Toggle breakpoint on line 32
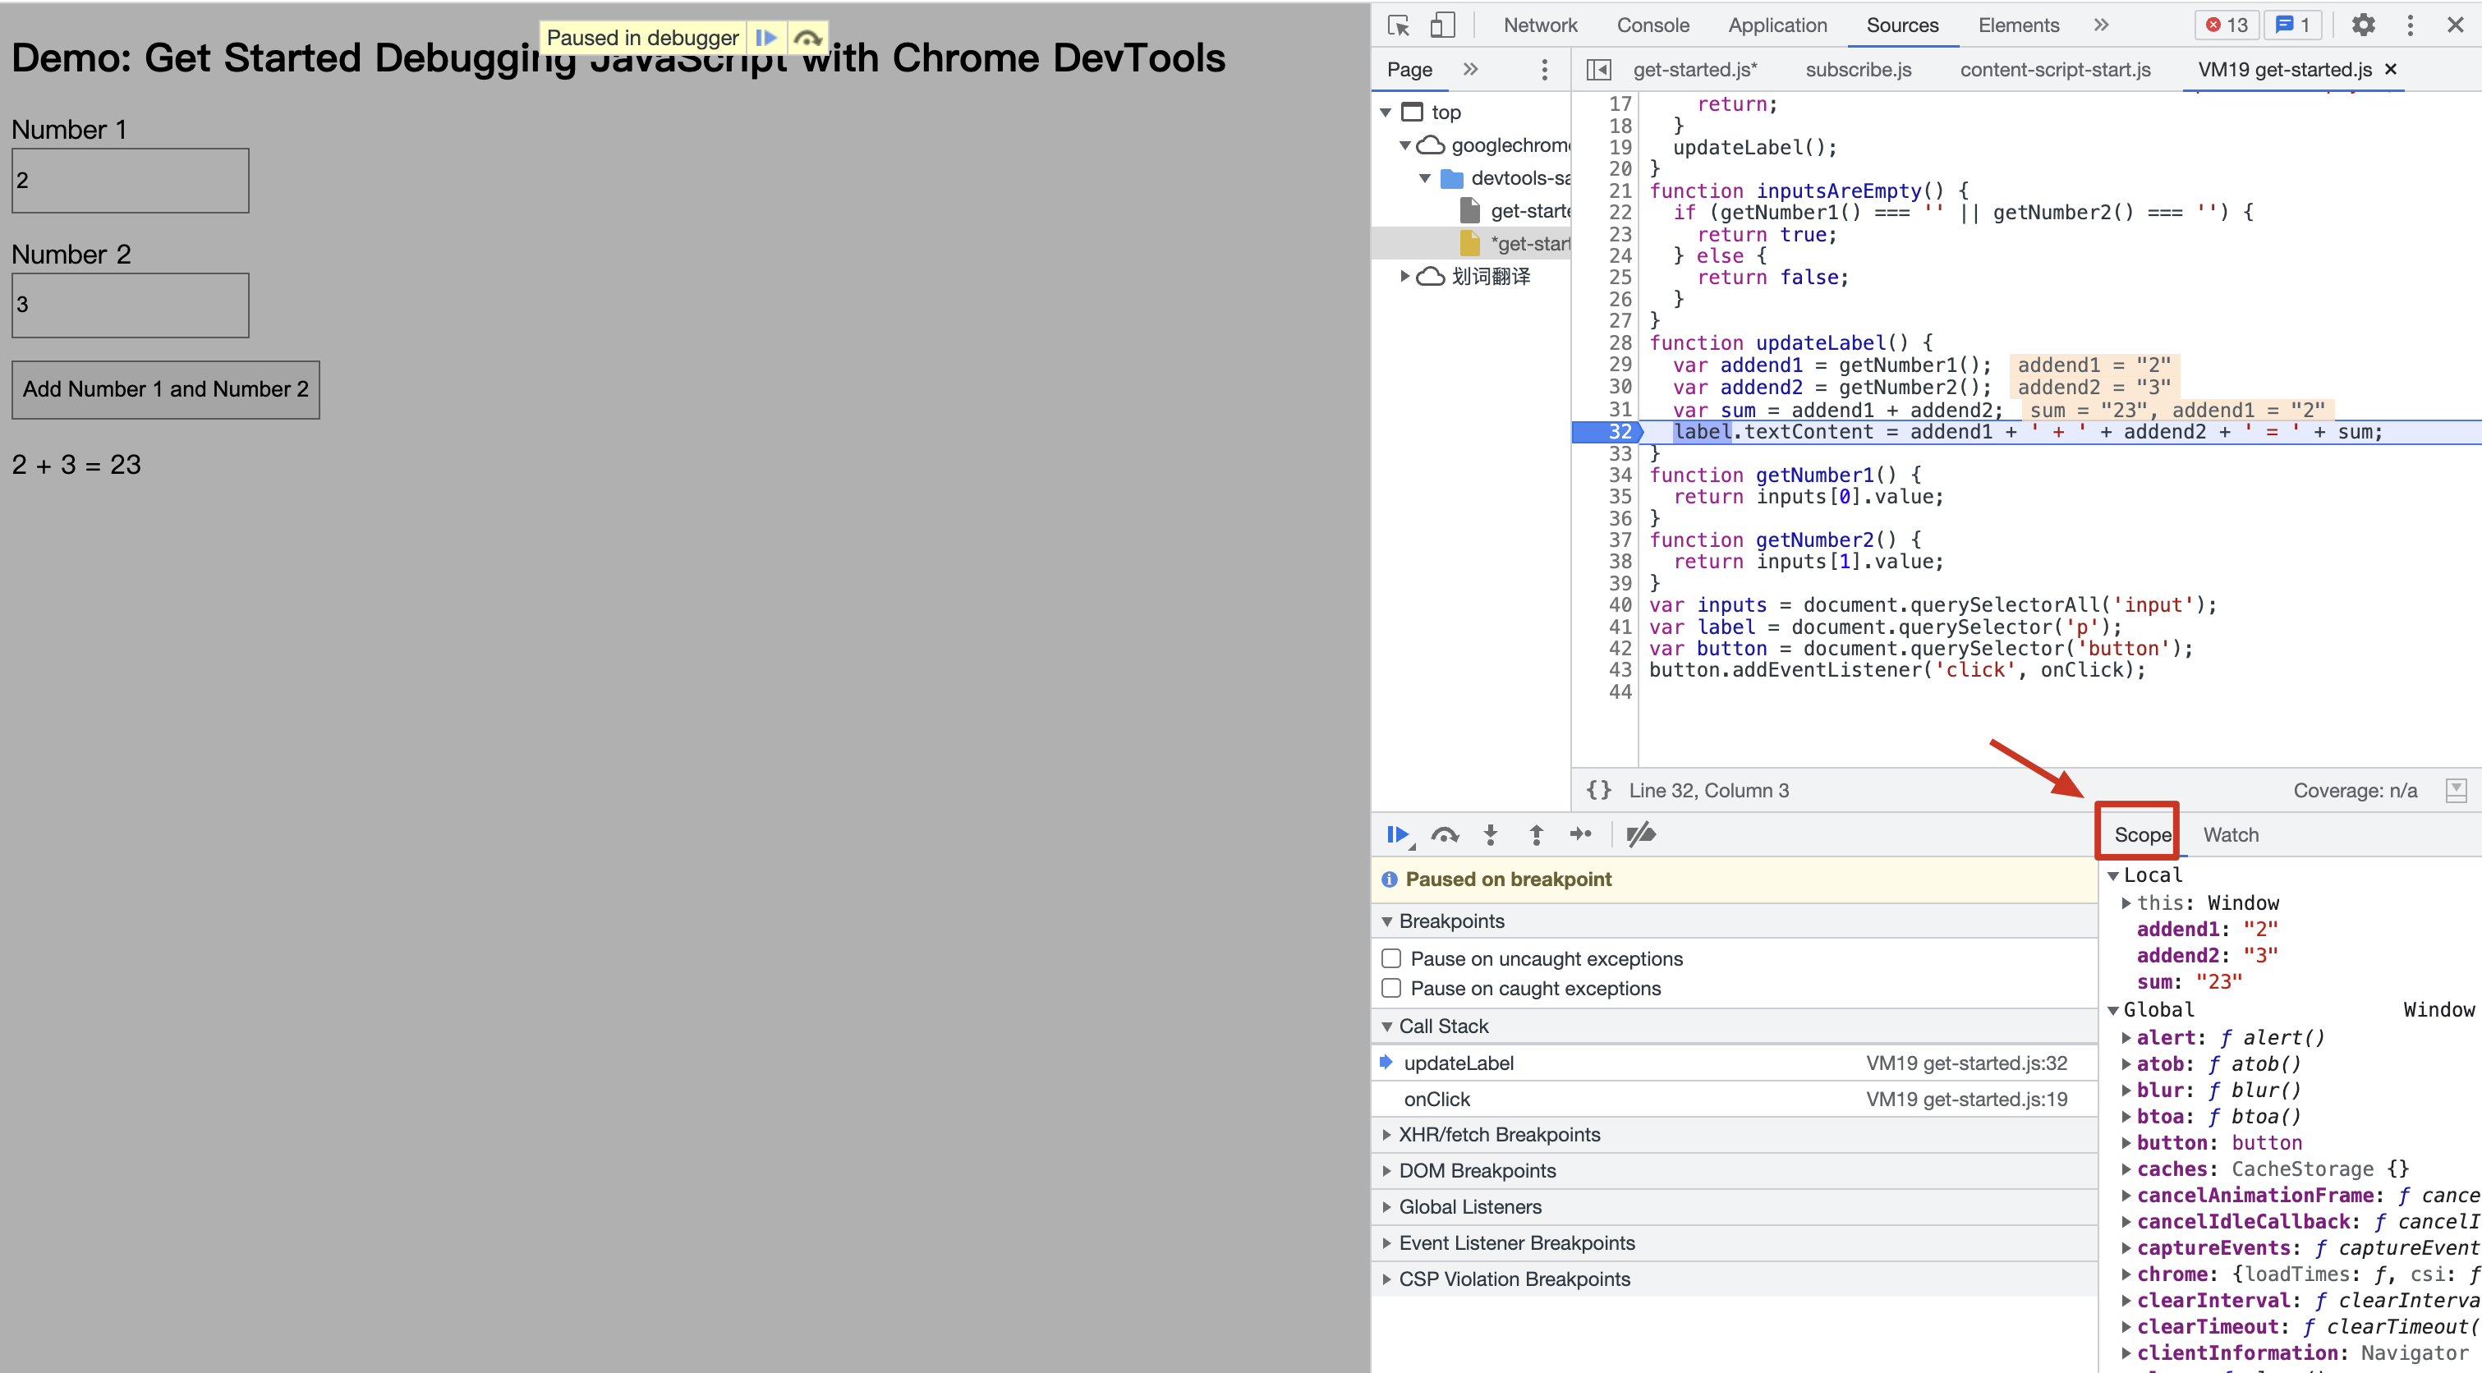 tap(1619, 432)
